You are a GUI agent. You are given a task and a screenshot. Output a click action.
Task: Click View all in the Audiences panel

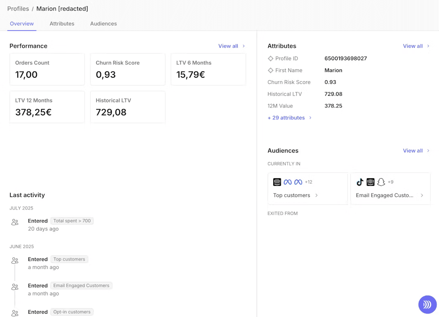[413, 151]
